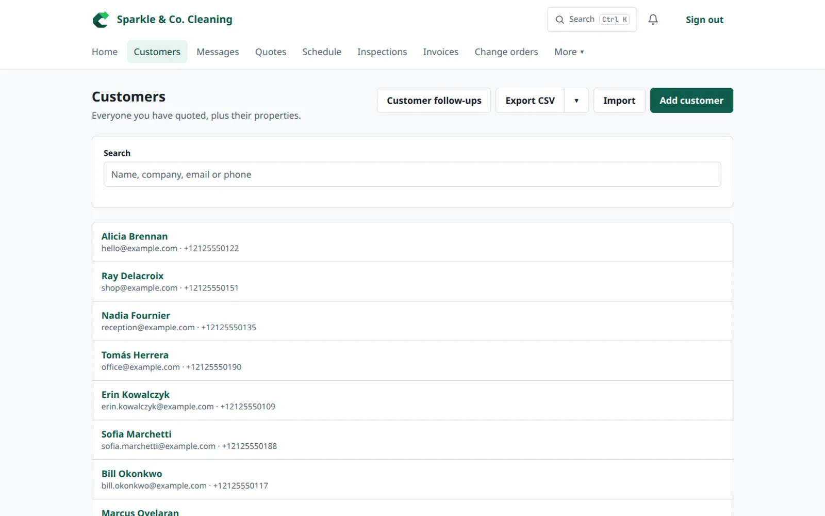Click the magnifier icon in top search
Screen dimensions: 825x516
coord(559,20)
